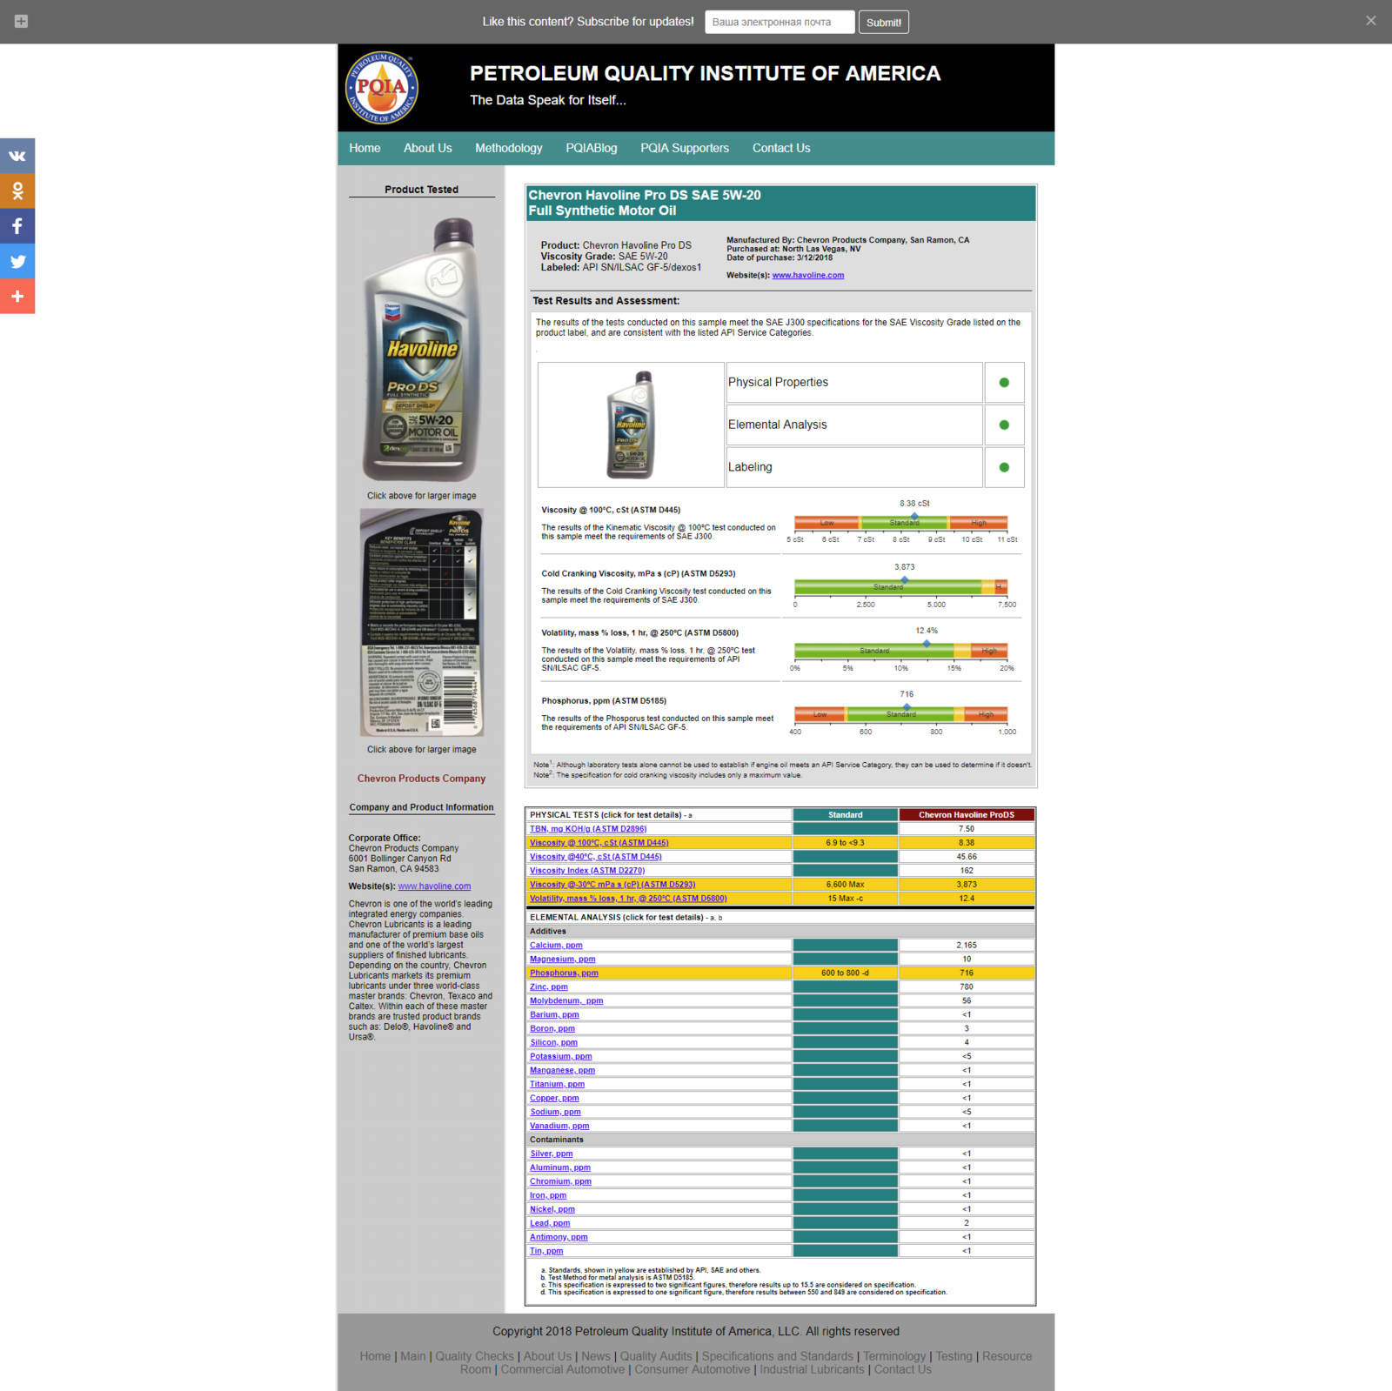
Task: Click the PQIA logo
Action: (x=382, y=87)
